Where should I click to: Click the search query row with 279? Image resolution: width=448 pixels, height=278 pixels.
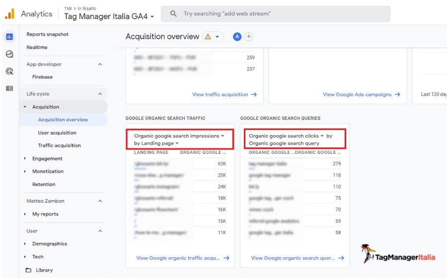click(295, 164)
